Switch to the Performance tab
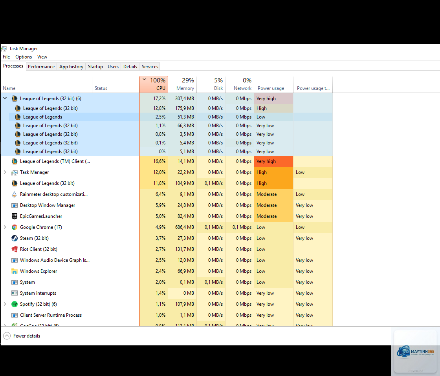 click(41, 67)
